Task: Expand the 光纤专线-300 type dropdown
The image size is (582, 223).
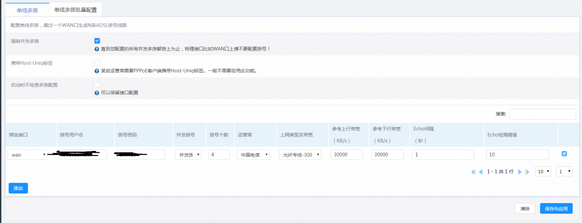Action: pos(300,155)
